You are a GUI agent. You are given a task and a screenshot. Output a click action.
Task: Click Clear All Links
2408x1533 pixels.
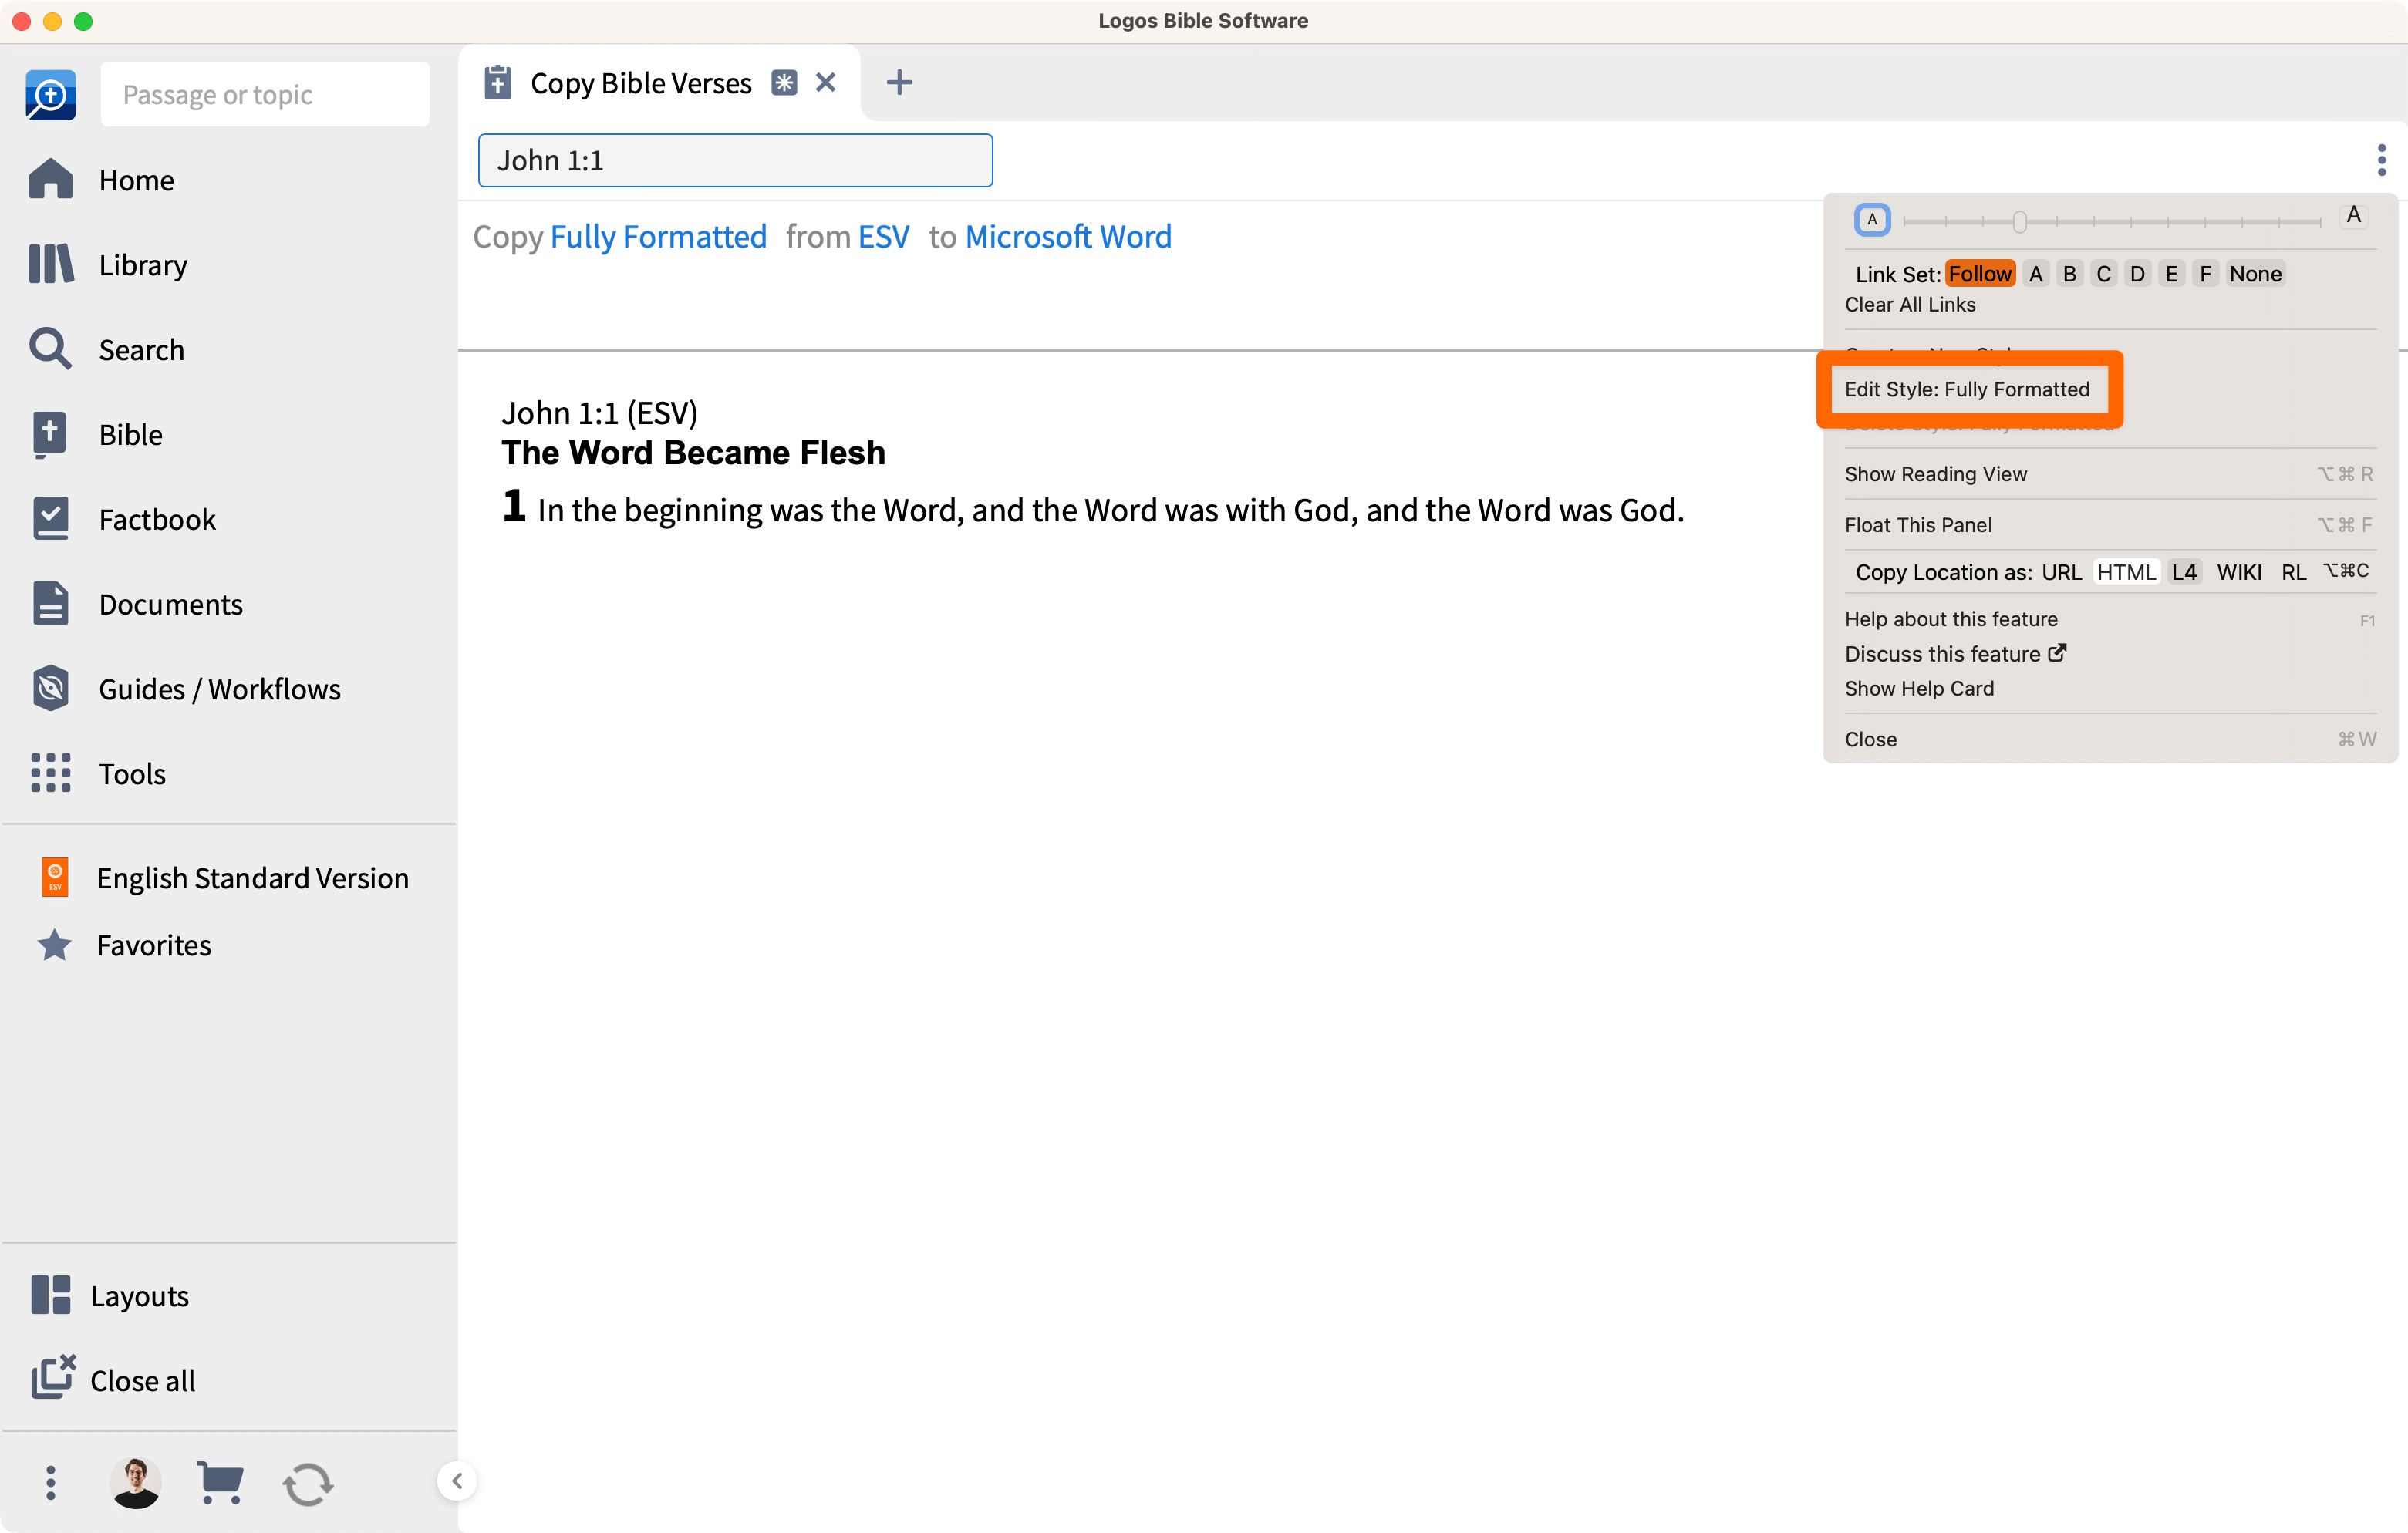1910,304
